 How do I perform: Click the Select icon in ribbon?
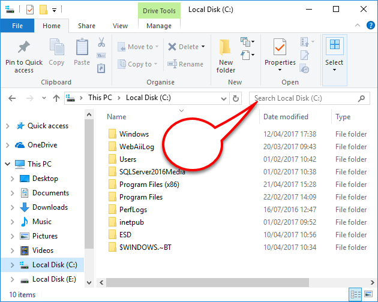tap(335, 45)
